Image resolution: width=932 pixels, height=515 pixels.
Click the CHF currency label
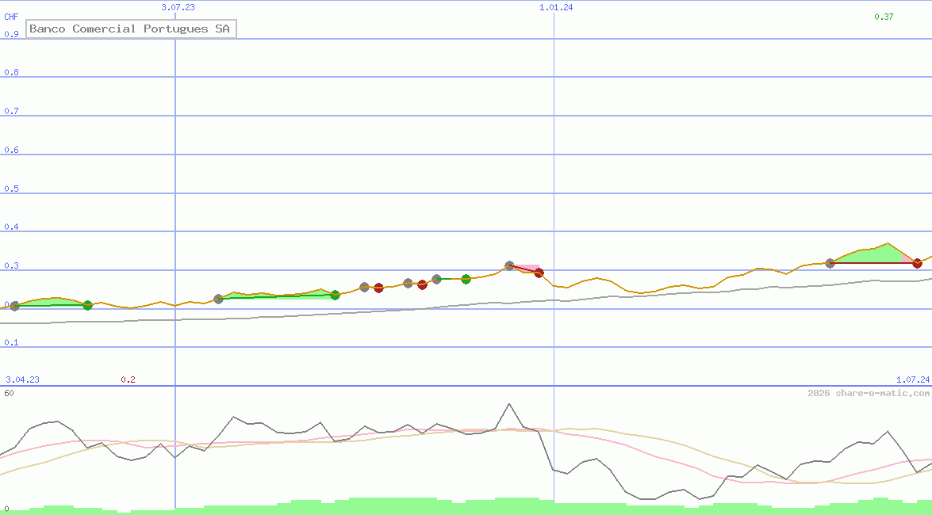click(11, 16)
